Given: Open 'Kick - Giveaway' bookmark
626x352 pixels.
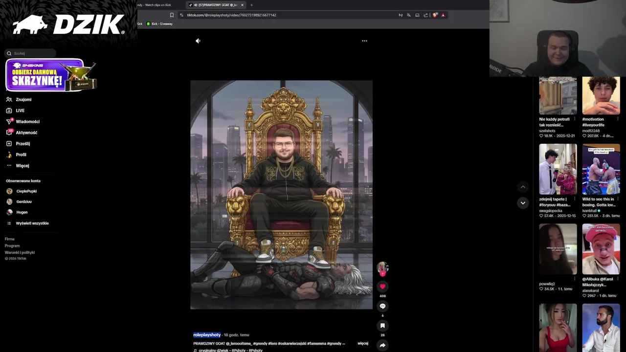Looking at the screenshot, I should [x=159, y=24].
